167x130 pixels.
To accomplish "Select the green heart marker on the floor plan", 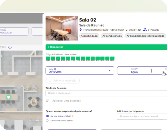I will [9, 97].
